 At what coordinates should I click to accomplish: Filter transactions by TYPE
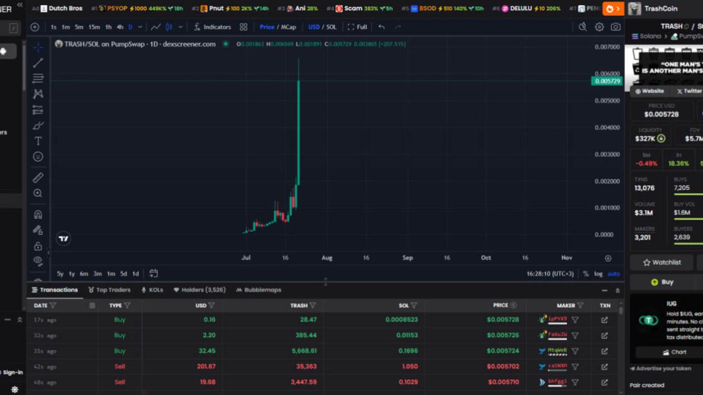click(127, 306)
